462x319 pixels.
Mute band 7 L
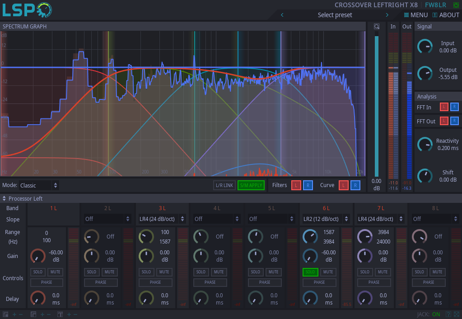point(383,272)
